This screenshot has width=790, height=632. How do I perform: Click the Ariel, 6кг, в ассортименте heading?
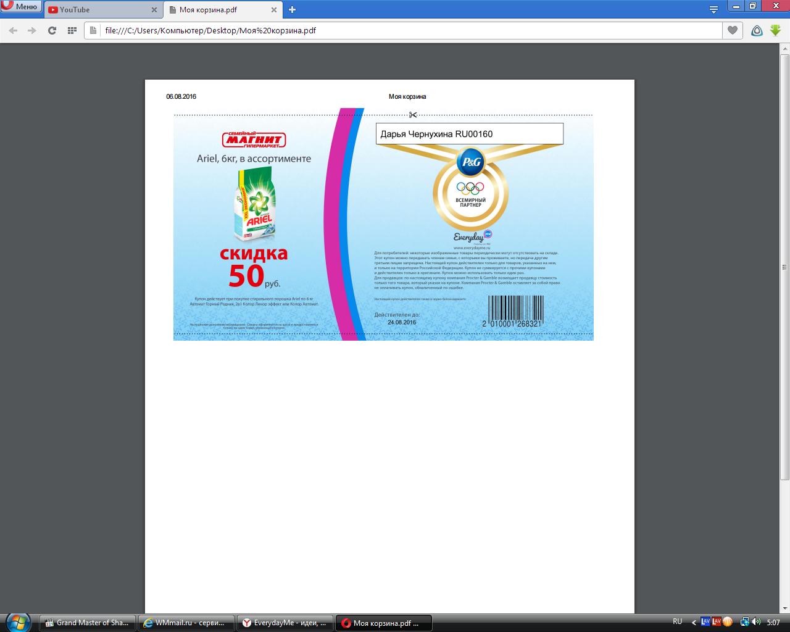(254, 159)
